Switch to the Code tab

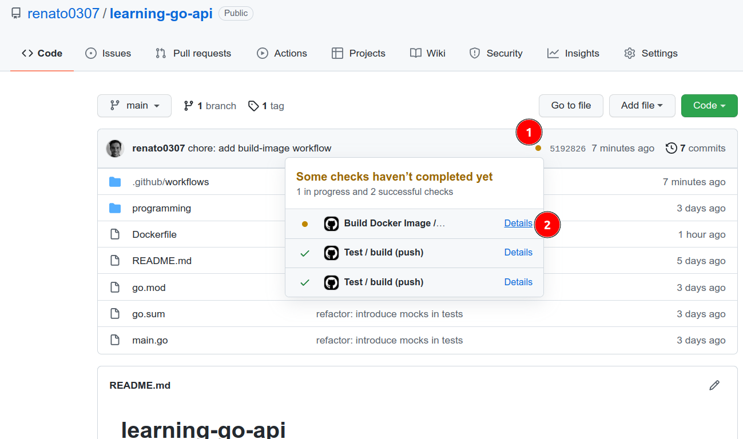click(x=42, y=53)
